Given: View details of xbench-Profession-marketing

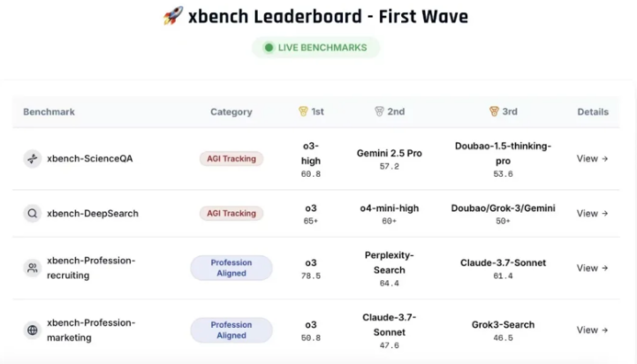Looking at the screenshot, I should click(592, 330).
